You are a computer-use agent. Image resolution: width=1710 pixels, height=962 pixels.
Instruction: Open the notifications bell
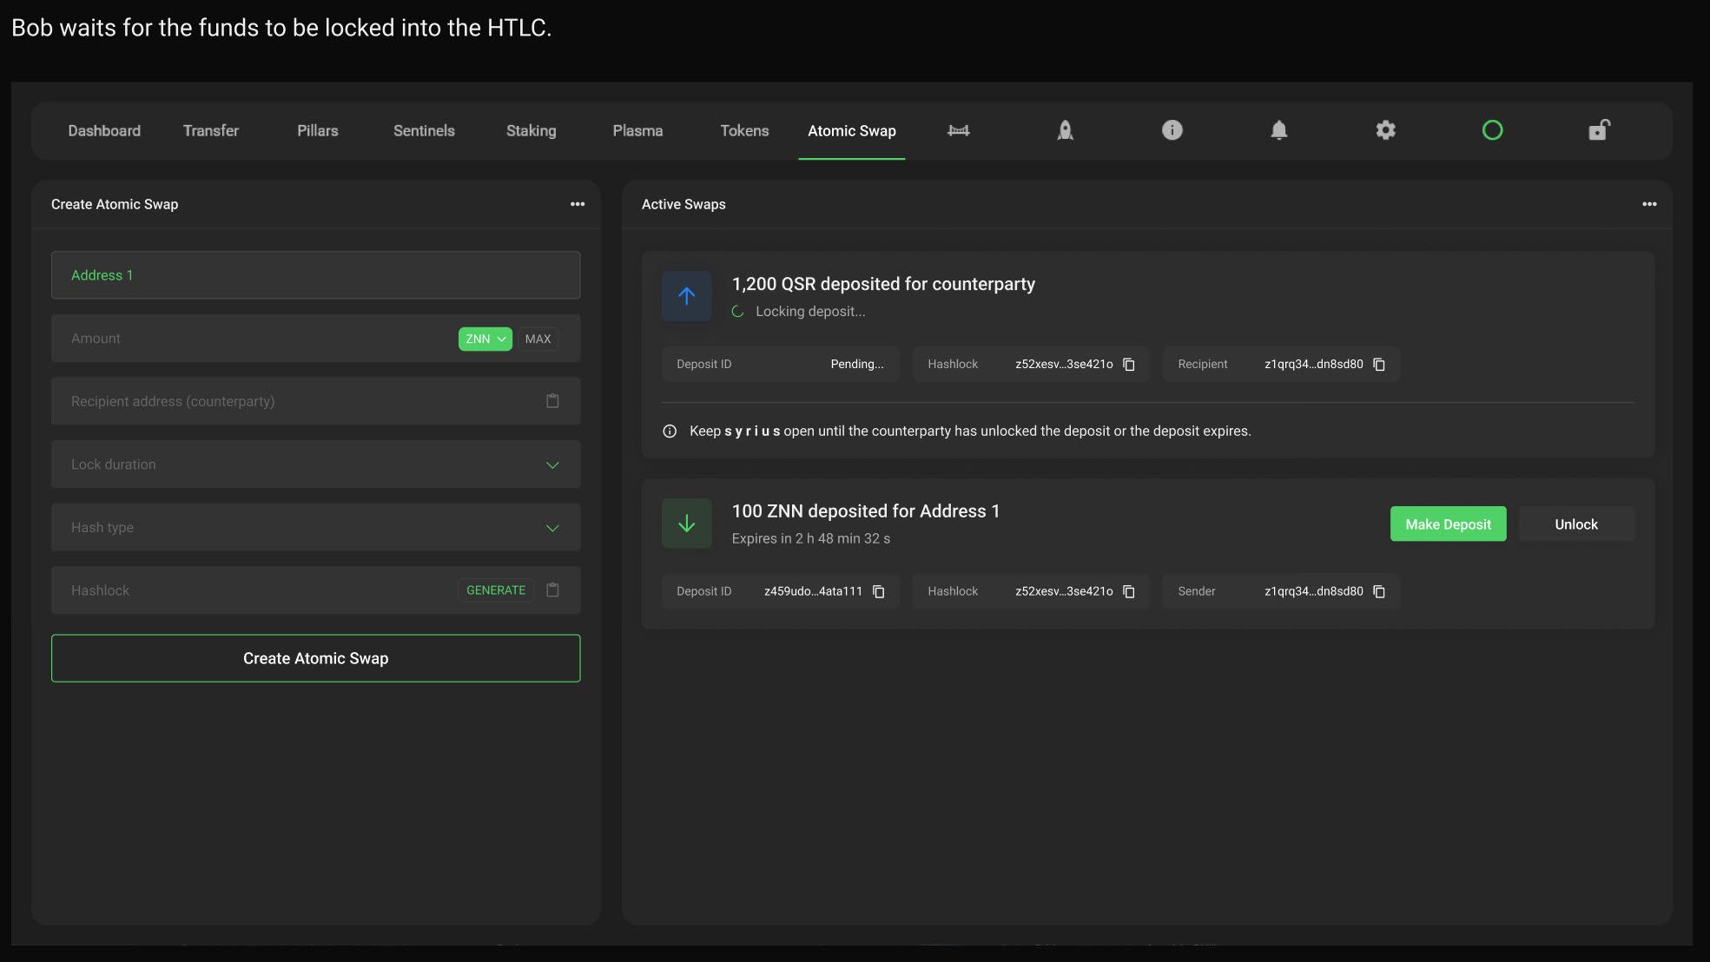click(1278, 130)
